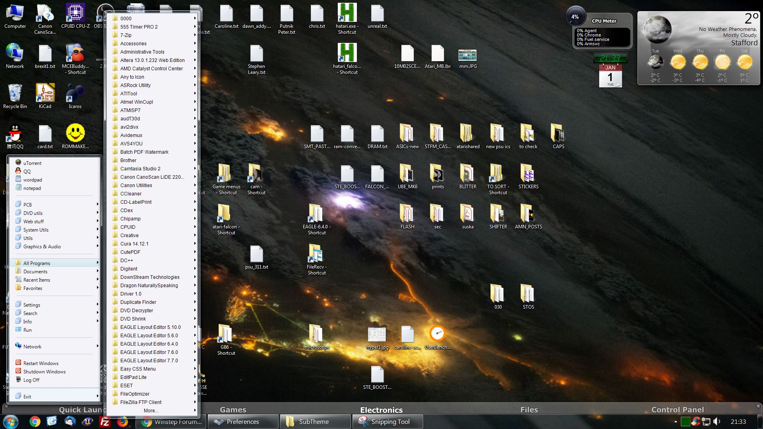
Task: Expand the More... submenu in programs list
Action: 151,411
